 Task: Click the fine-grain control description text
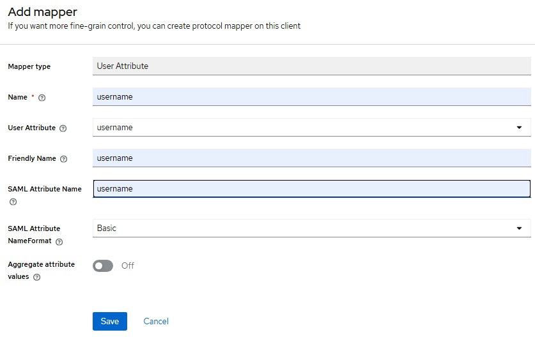point(154,26)
